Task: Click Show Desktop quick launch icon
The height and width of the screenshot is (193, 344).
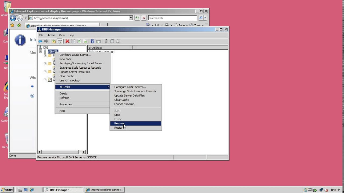Action: (26, 190)
